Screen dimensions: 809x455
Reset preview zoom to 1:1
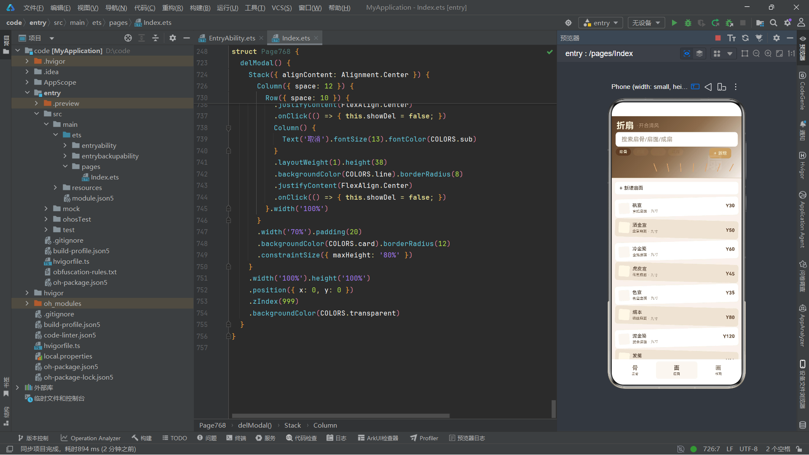pyautogui.click(x=791, y=54)
